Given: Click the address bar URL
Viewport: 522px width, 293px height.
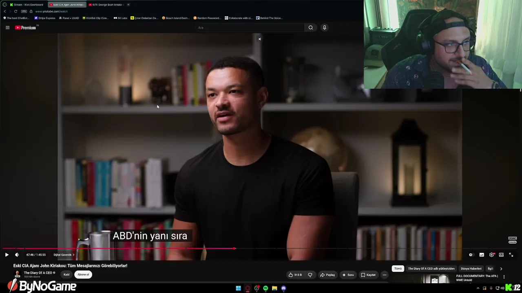Looking at the screenshot, I should point(51,11).
